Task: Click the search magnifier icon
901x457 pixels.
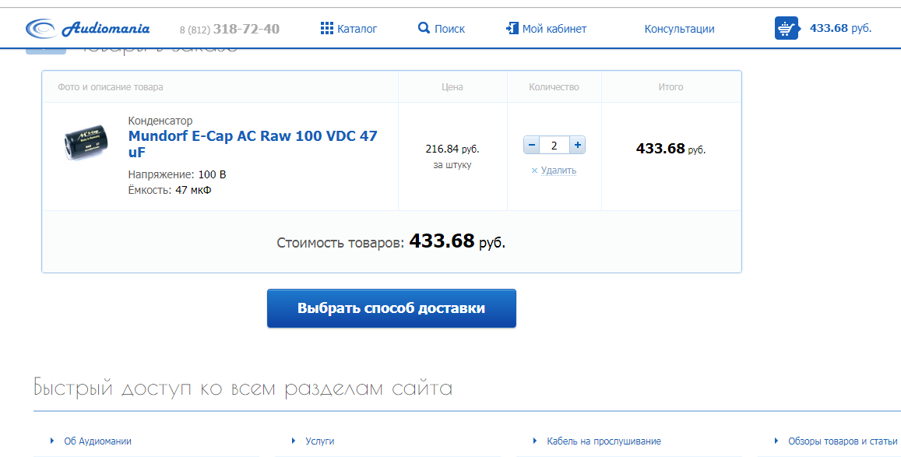Action: click(x=424, y=27)
